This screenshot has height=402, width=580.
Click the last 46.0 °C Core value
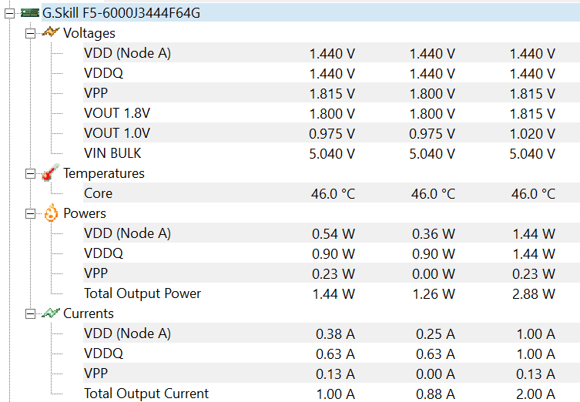click(x=533, y=194)
